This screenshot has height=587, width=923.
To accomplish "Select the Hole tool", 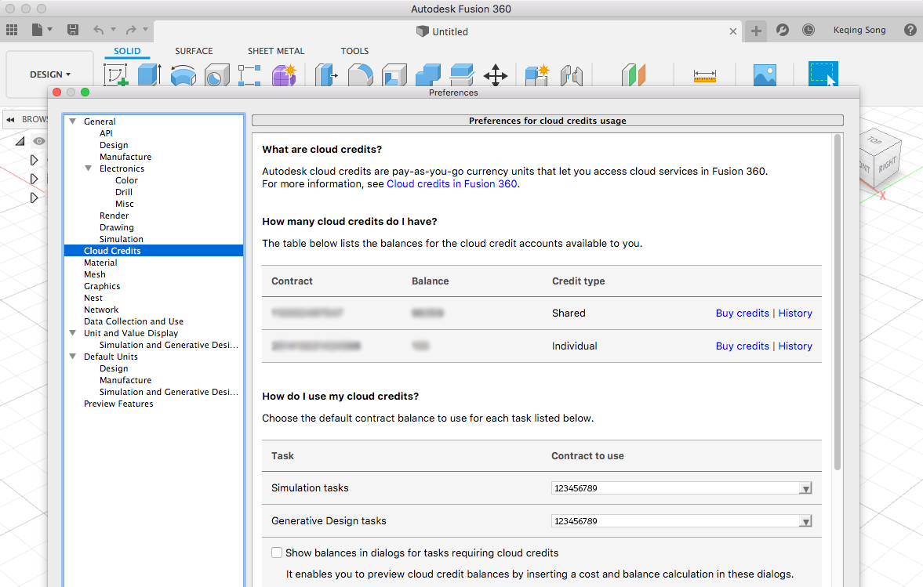I will point(216,74).
